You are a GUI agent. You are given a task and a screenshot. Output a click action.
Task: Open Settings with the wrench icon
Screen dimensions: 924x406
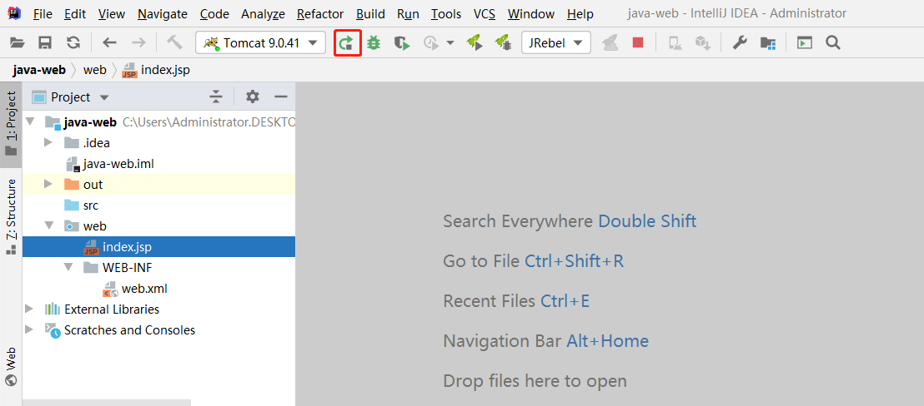tap(740, 42)
